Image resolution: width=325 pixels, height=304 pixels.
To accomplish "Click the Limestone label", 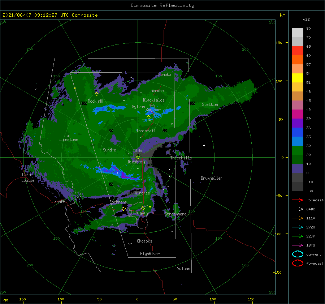I will [68, 140].
